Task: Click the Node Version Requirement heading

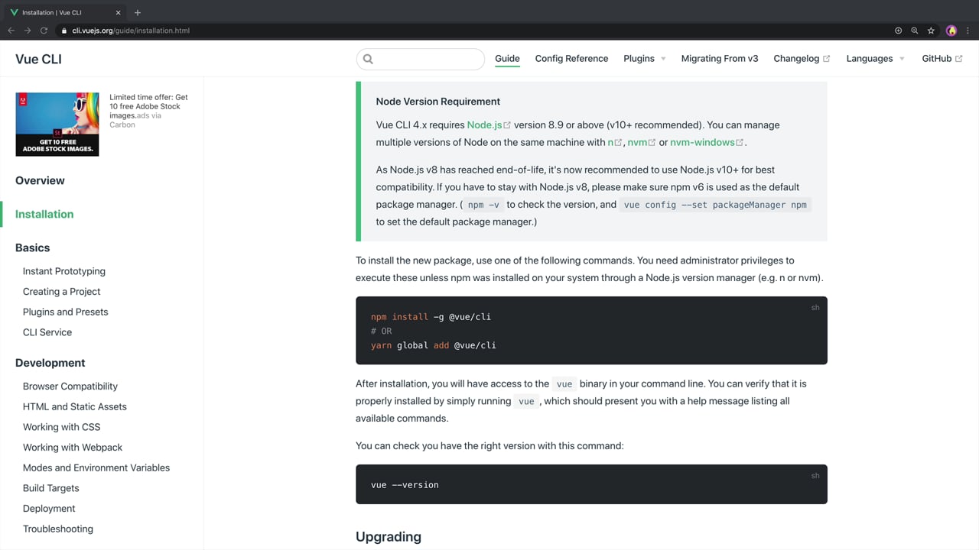Action: 437,102
